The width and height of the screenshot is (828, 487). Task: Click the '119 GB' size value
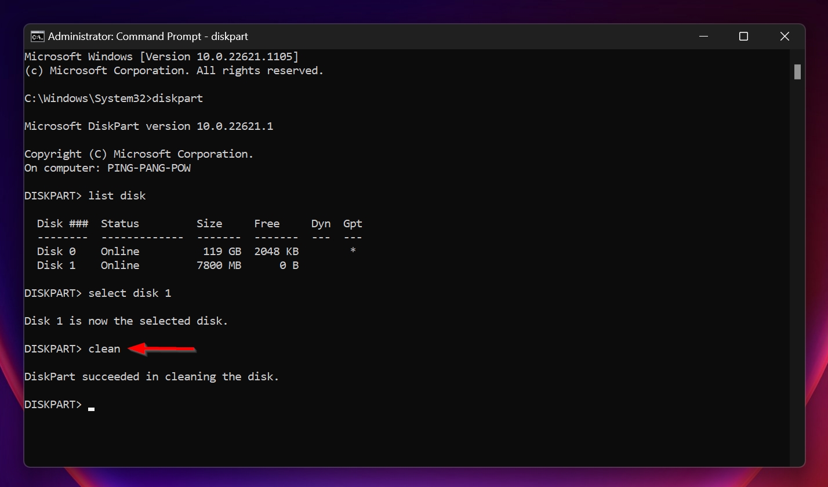click(222, 252)
